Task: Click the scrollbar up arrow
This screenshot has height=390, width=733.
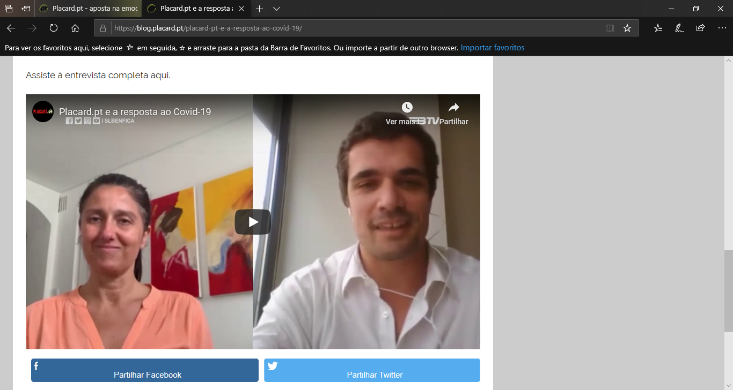Action: coord(728,61)
